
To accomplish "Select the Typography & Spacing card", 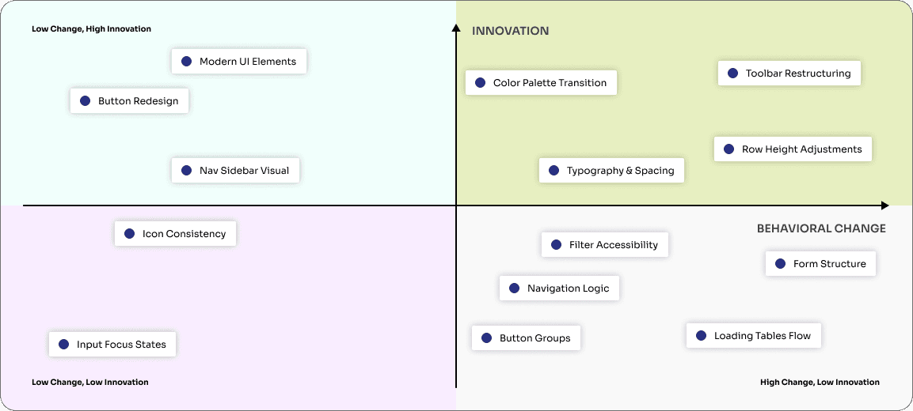I will point(612,171).
